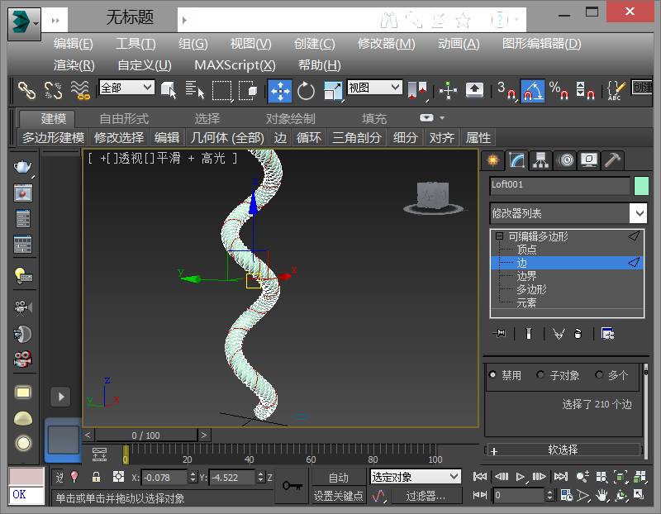Activate the Rotate tool
Viewport: 661px width, 514px height.
pyautogui.click(x=306, y=90)
